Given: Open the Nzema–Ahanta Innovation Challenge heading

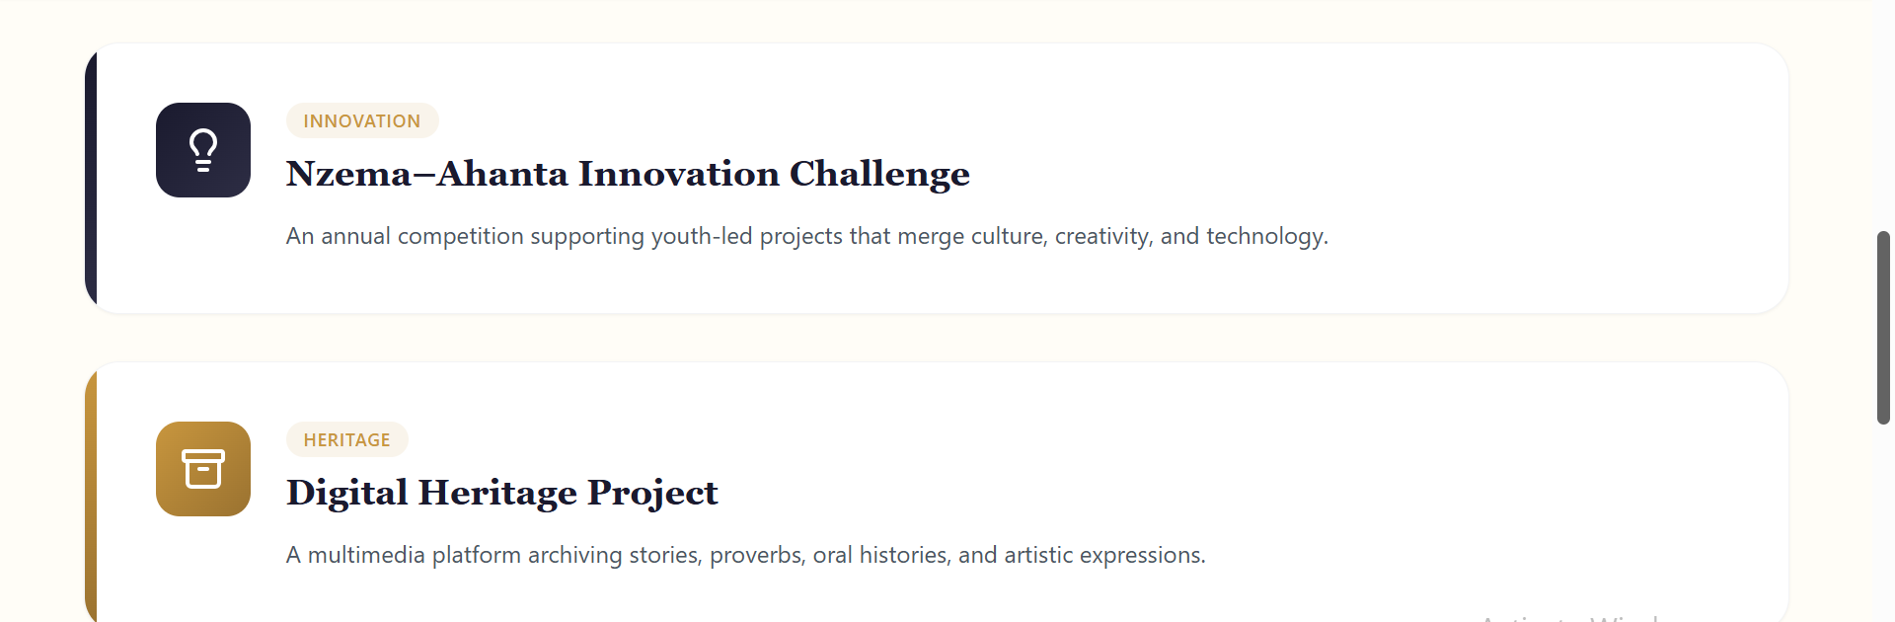Looking at the screenshot, I should click(x=628, y=174).
